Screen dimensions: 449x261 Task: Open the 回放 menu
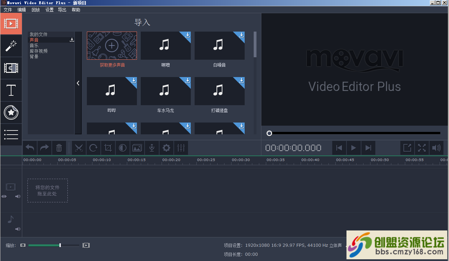(x=35, y=10)
